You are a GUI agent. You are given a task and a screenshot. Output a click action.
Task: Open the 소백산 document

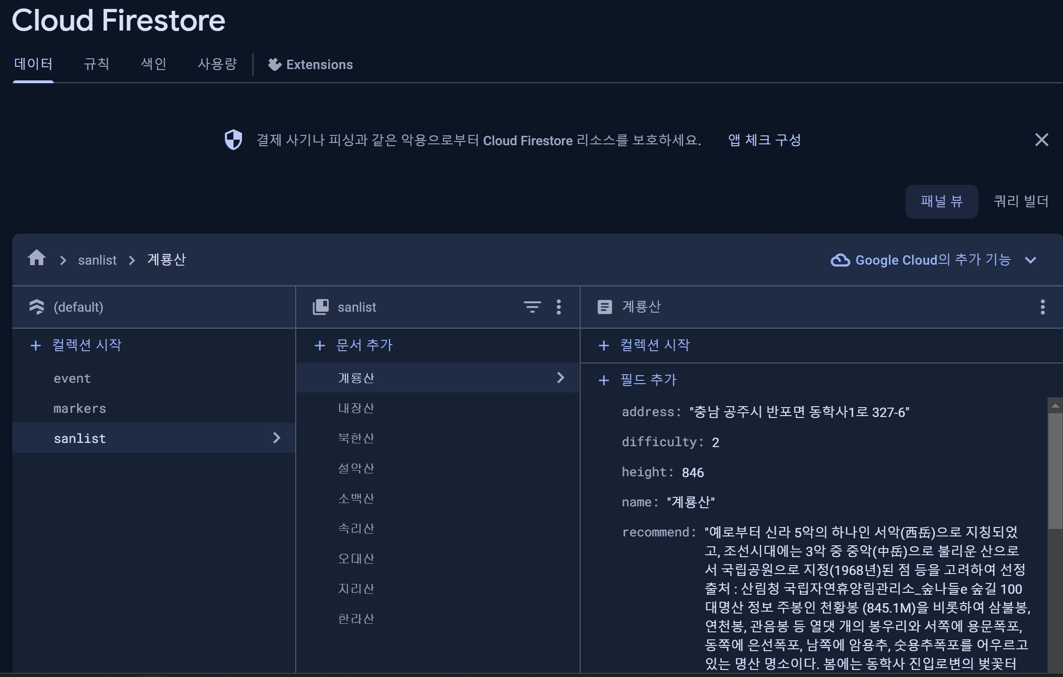(x=438, y=498)
